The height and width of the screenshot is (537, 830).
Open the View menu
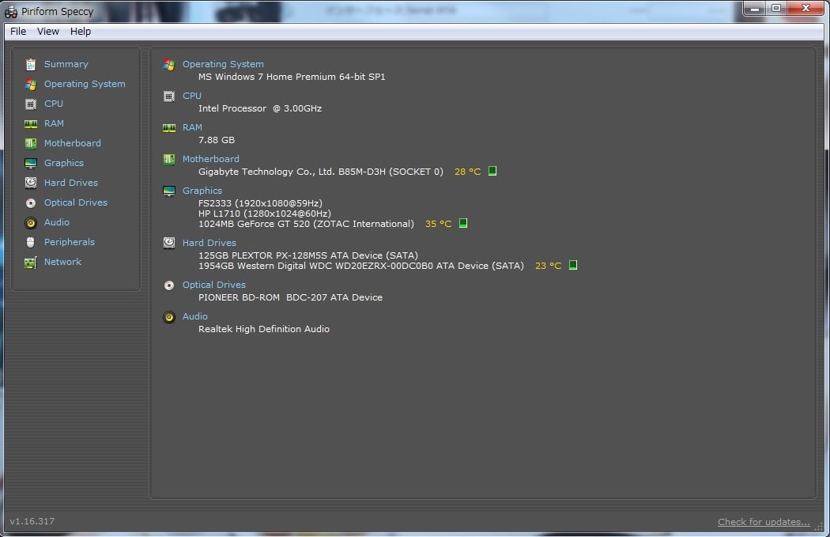[x=47, y=32]
